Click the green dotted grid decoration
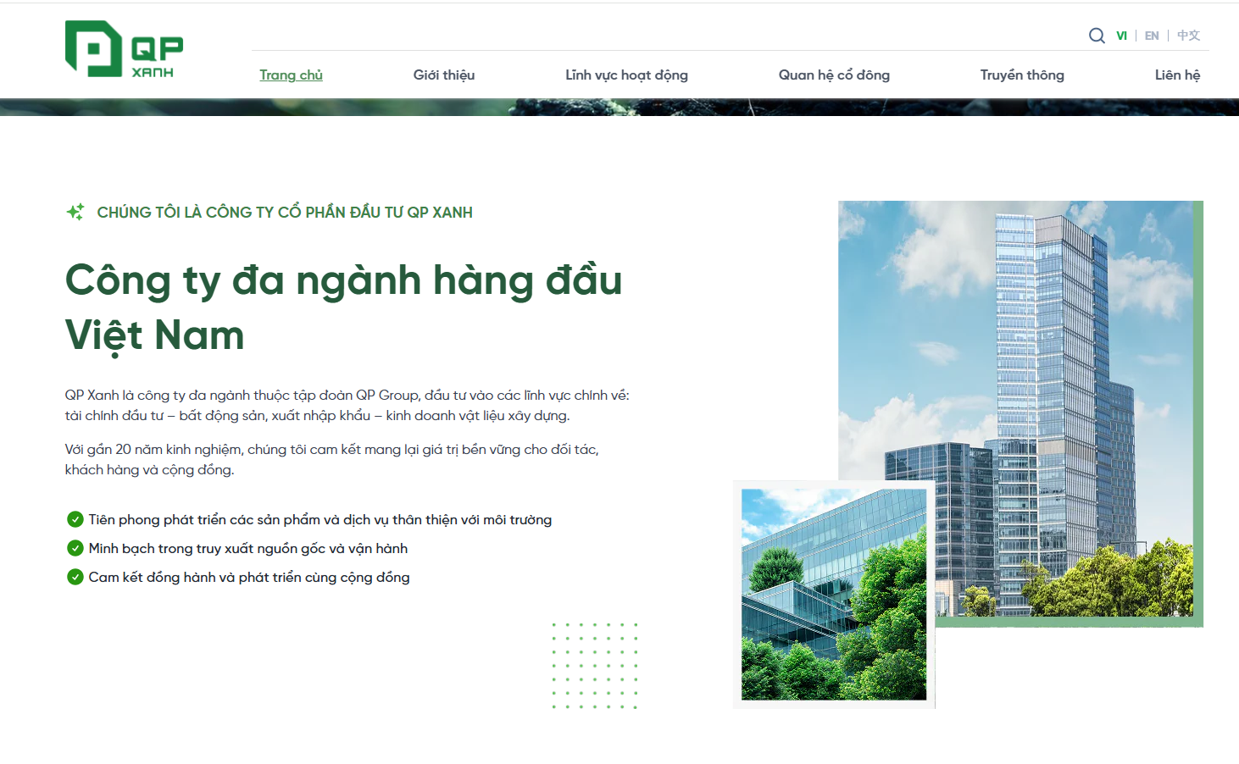The height and width of the screenshot is (764, 1239). [x=595, y=666]
